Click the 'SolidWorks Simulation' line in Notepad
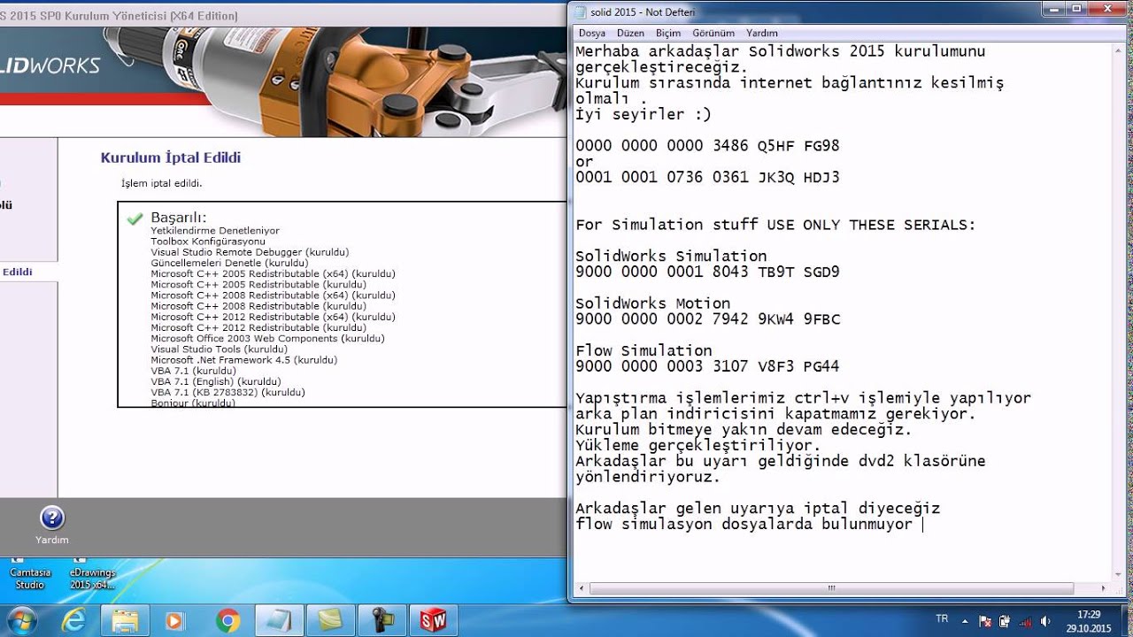Viewport: 1133px width, 637px height. (x=671, y=257)
